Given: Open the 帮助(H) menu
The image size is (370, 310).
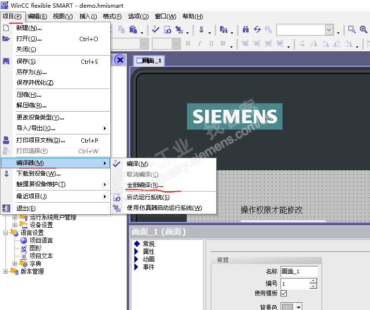Looking at the screenshot, I should 192,16.
